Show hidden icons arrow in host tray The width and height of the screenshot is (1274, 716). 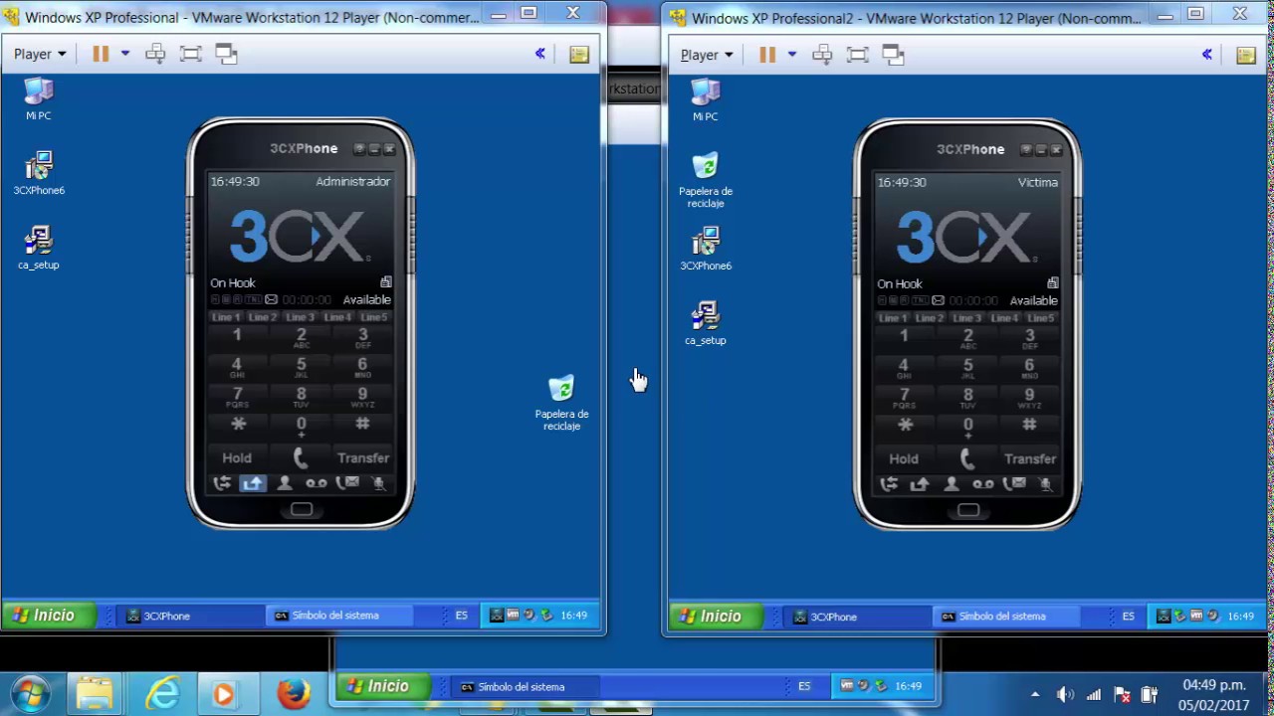1035,695
